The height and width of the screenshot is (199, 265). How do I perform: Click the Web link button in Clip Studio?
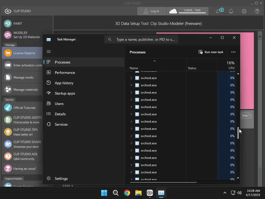pos(246,116)
